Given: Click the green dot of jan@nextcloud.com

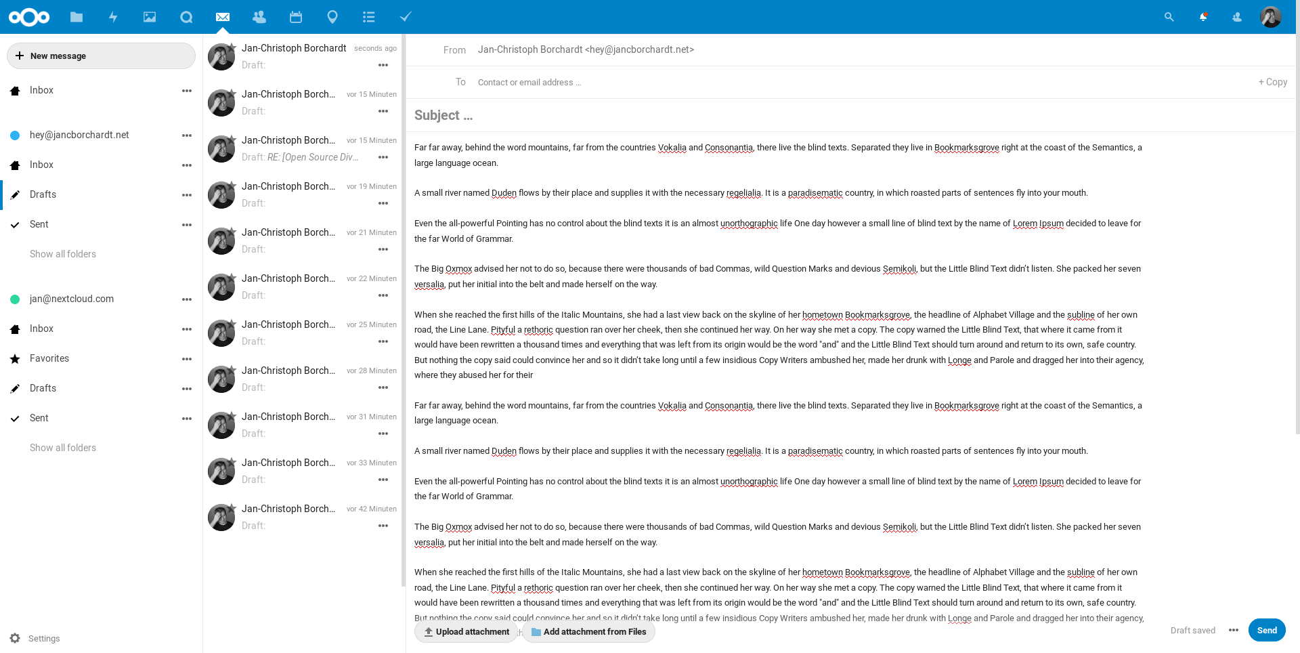Looking at the screenshot, I should point(15,299).
